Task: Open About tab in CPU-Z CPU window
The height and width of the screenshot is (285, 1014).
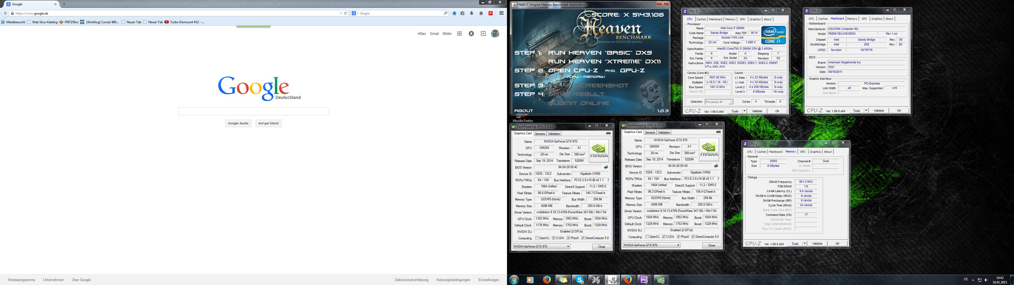Action: click(x=768, y=19)
